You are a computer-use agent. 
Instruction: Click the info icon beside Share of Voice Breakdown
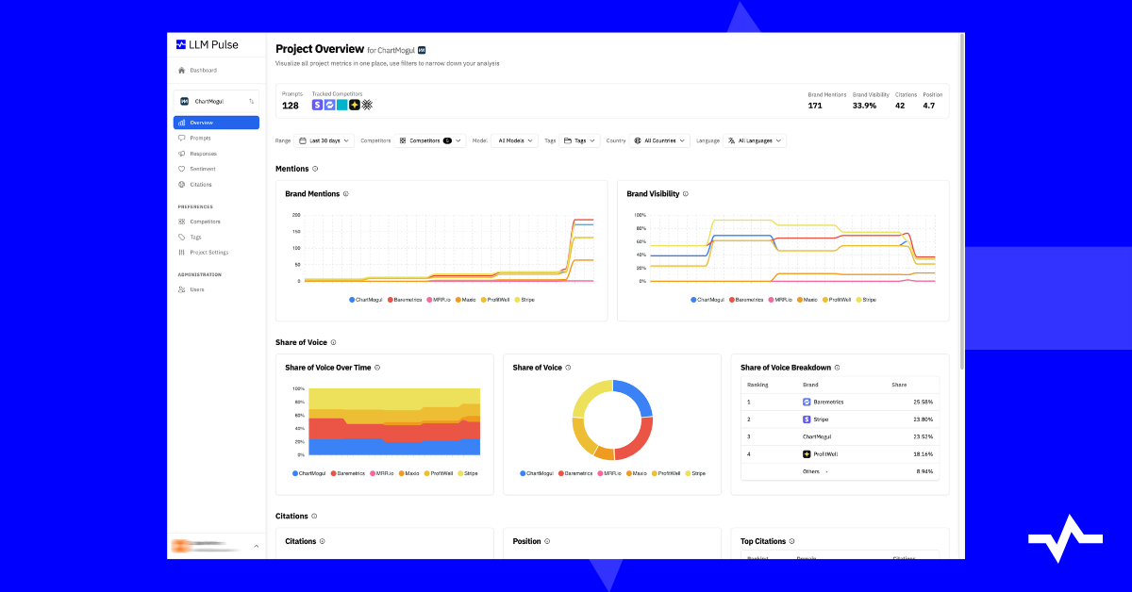(838, 368)
